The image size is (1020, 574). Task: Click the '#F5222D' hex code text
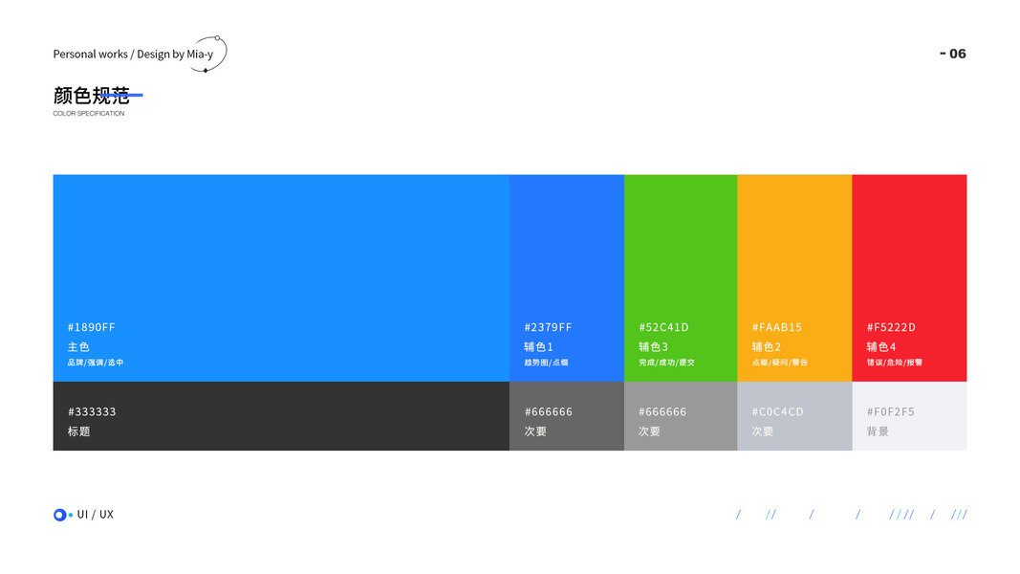(x=891, y=327)
